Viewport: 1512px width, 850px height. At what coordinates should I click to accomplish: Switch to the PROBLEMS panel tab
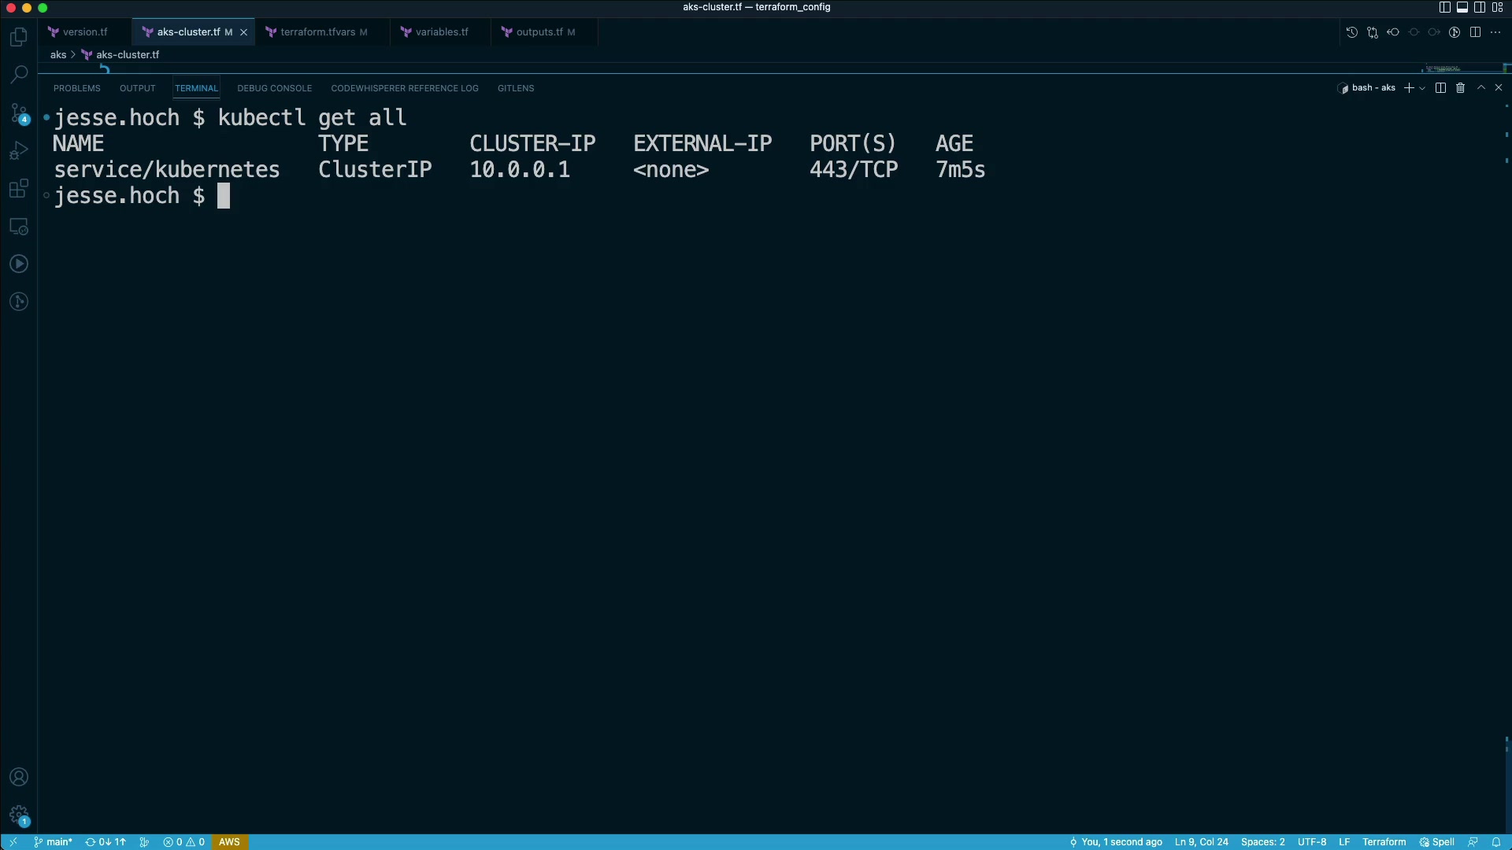[76, 88]
